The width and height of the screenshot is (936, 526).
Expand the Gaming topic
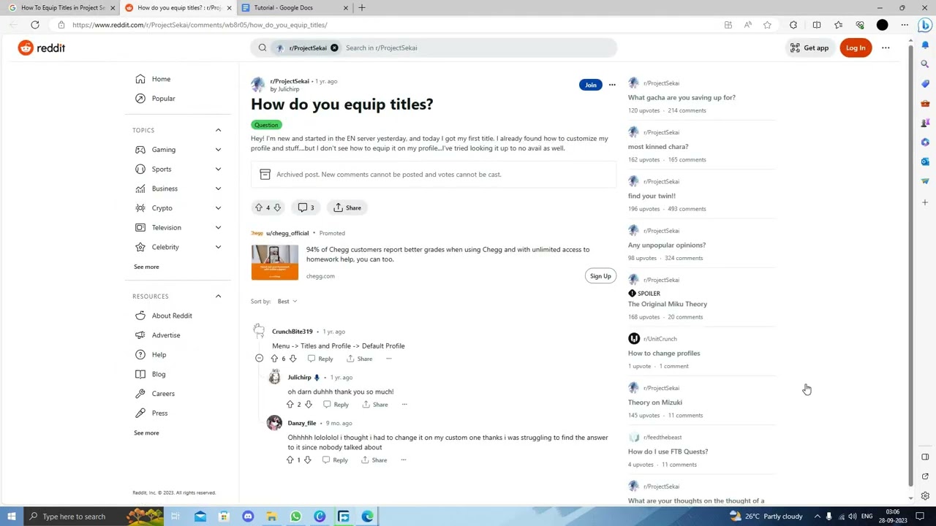click(218, 150)
